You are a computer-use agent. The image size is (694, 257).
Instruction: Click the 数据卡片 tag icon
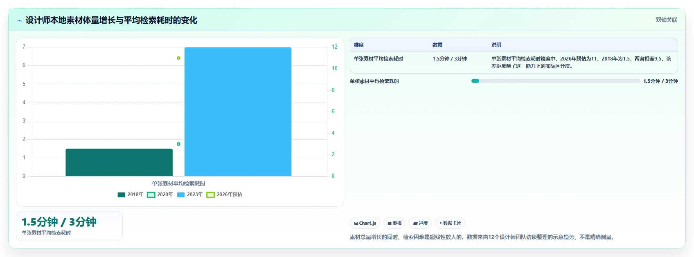pos(440,223)
